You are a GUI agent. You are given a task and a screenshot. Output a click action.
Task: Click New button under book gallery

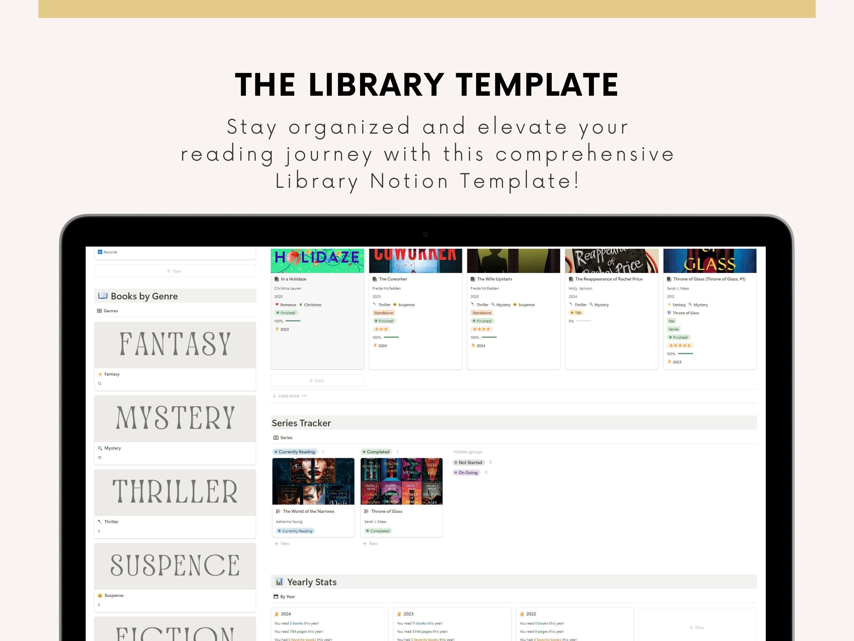pos(317,381)
